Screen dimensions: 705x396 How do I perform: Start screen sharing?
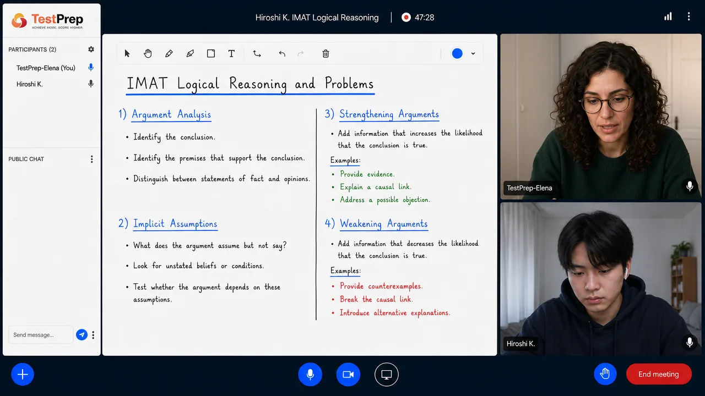click(387, 375)
